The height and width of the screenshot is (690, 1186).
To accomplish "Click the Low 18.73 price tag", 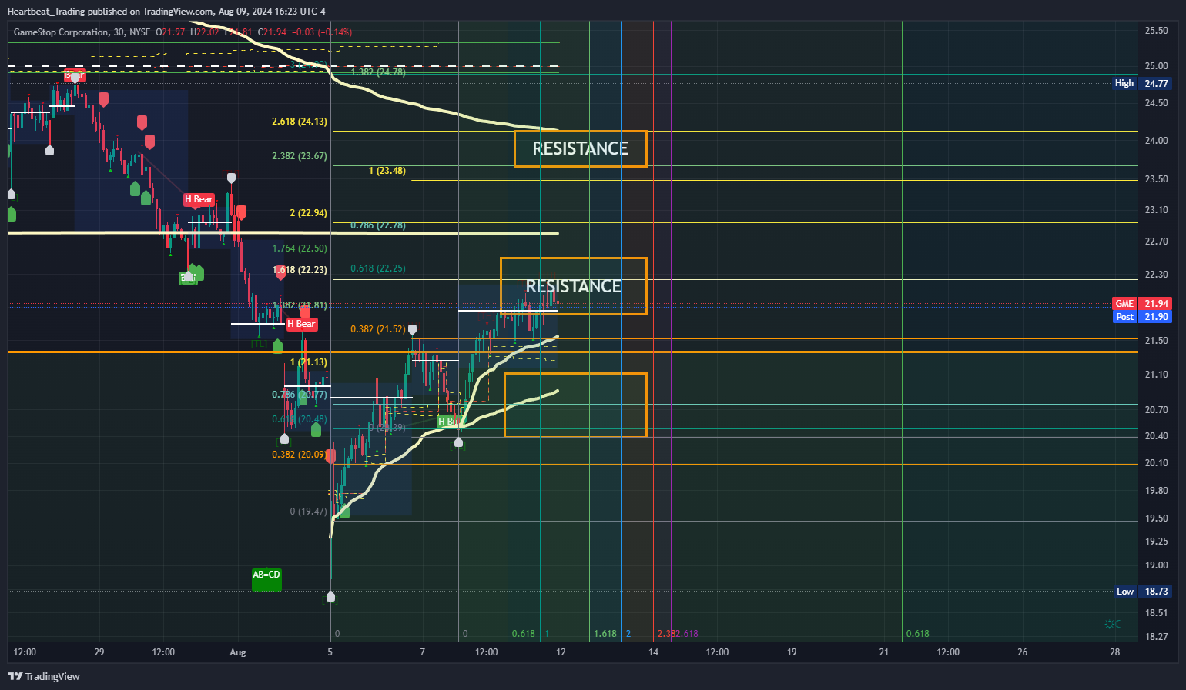I will 1143,592.
